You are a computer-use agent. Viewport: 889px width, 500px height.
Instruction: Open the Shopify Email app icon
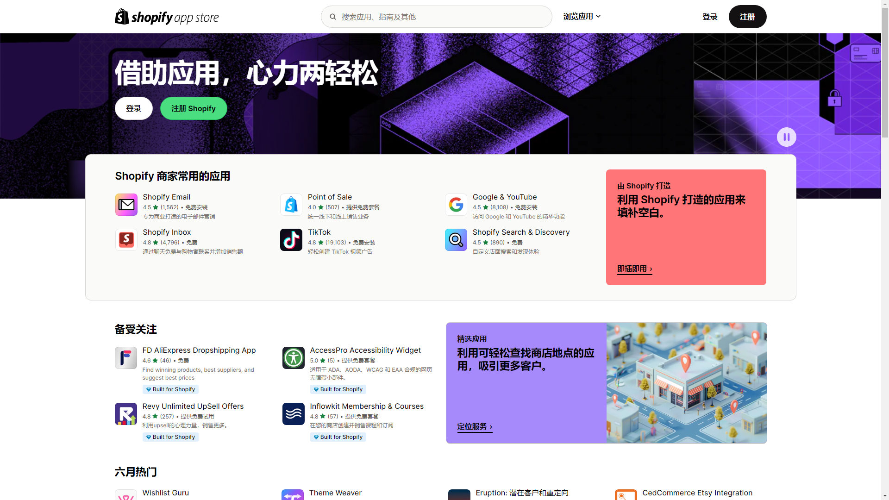click(126, 205)
